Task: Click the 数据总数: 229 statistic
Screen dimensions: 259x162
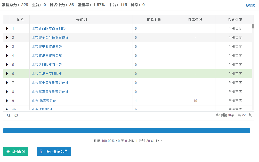Action: coord(15,5)
